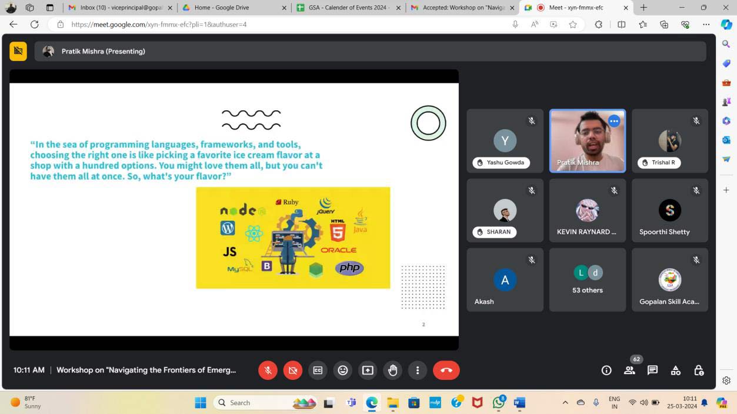
Task: Unmute the microphone in the Meet call controls
Action: pos(268,370)
